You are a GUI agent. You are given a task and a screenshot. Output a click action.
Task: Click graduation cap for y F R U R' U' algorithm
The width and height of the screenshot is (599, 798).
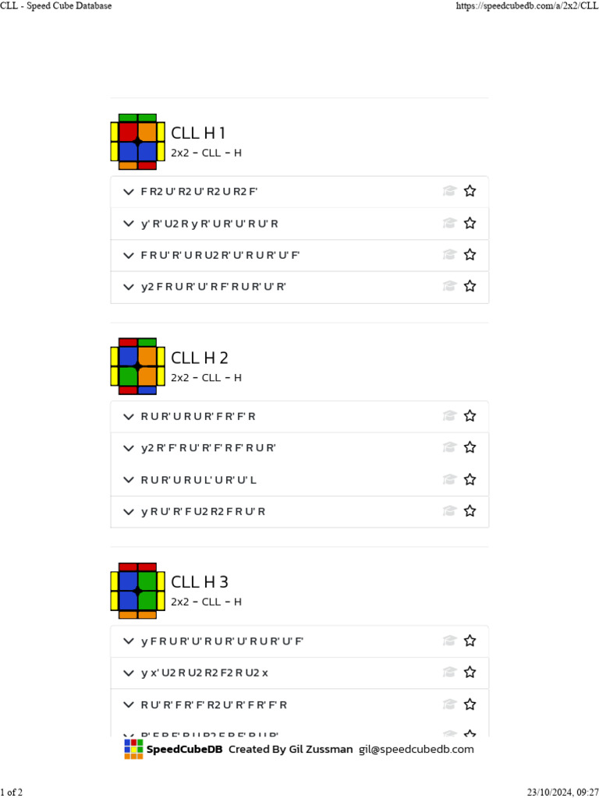pyautogui.click(x=449, y=641)
